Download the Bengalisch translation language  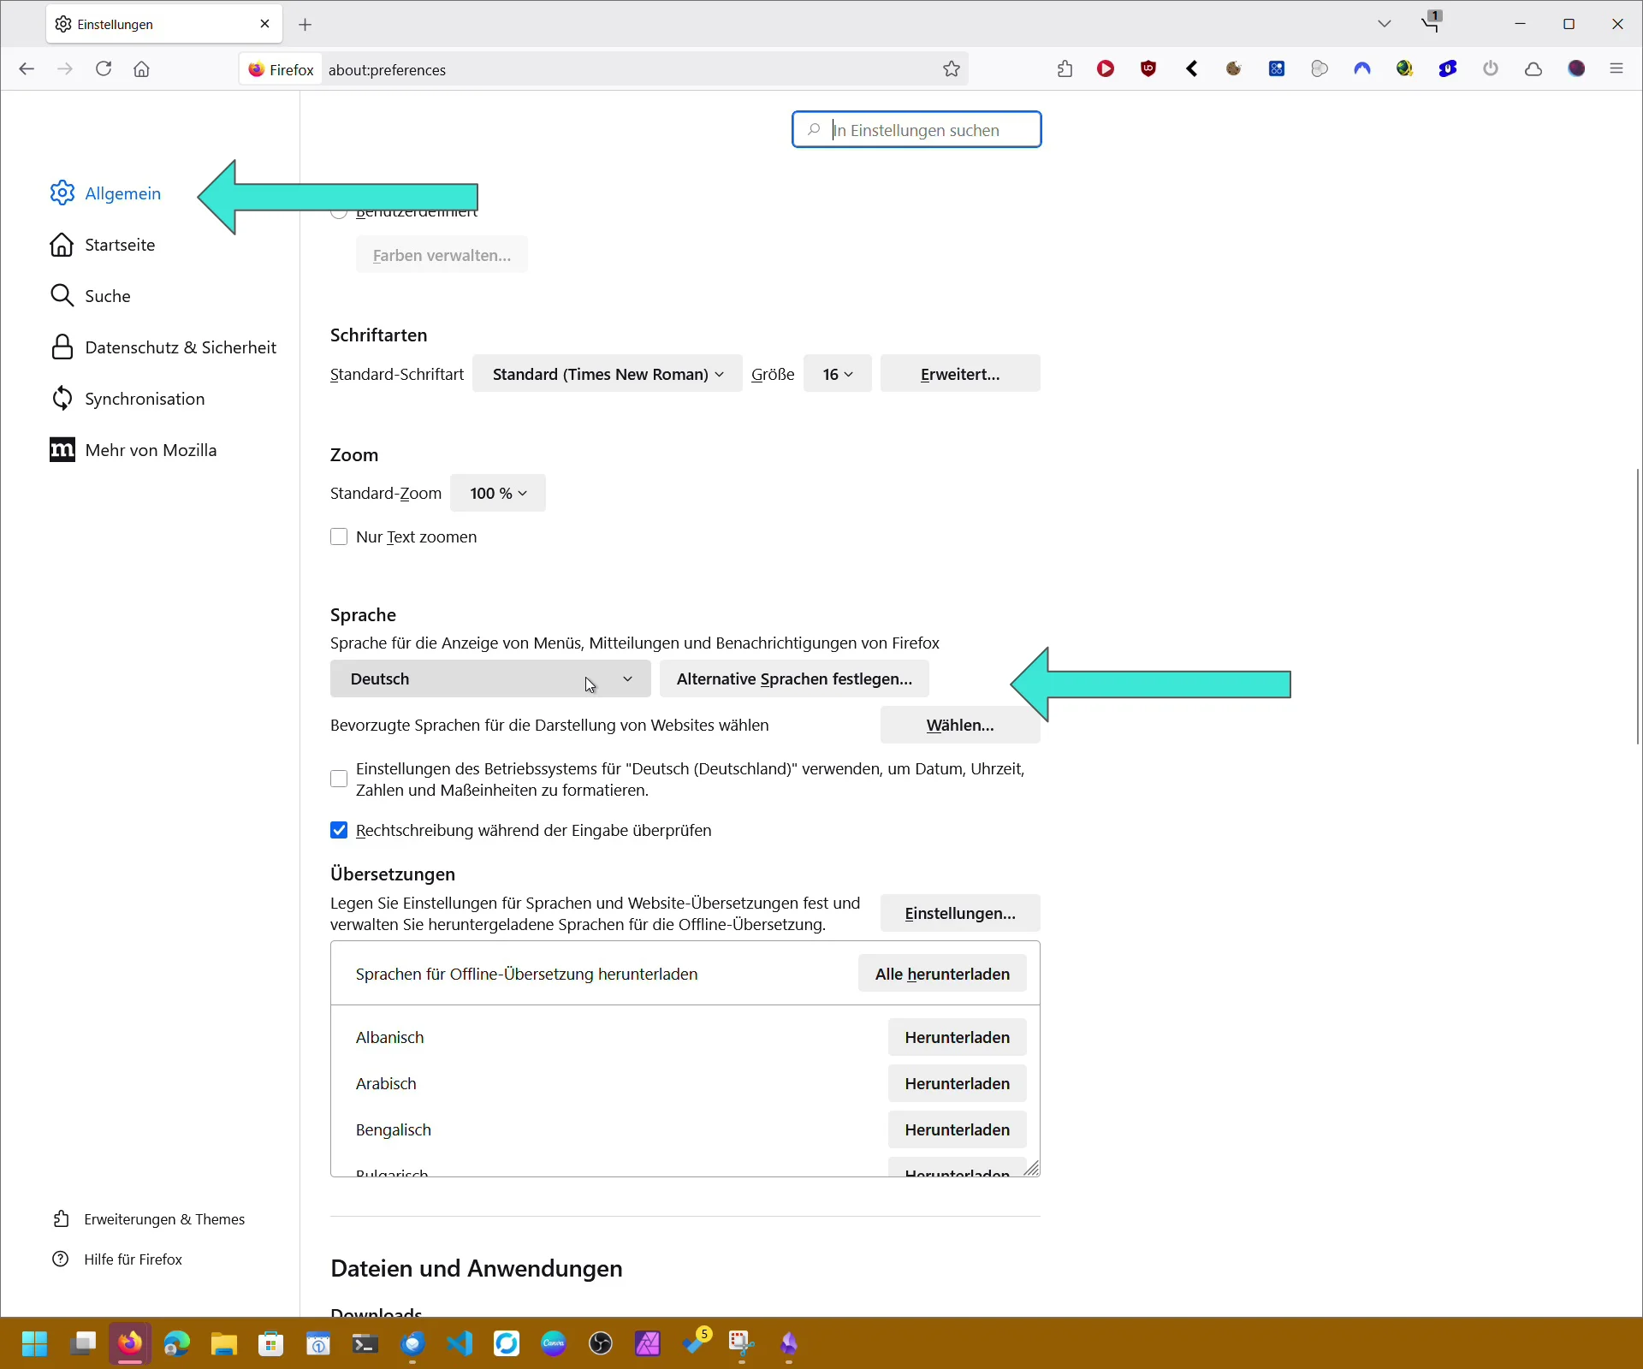958,1129
